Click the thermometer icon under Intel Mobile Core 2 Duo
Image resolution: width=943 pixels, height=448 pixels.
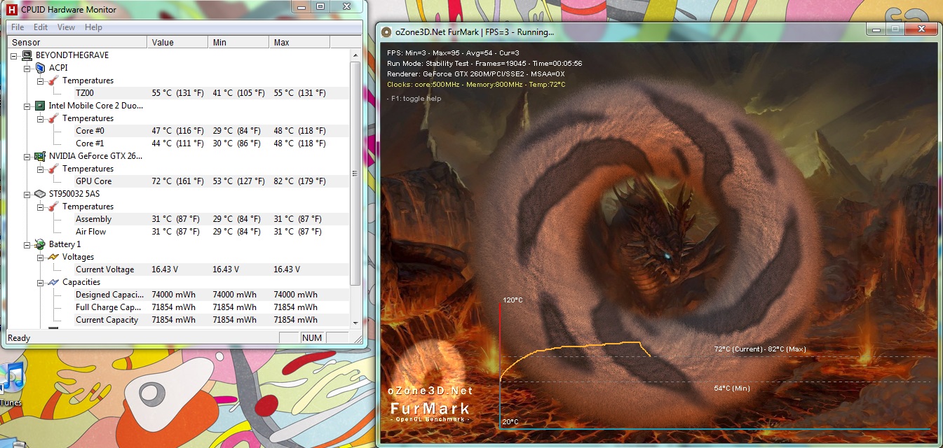tap(53, 118)
